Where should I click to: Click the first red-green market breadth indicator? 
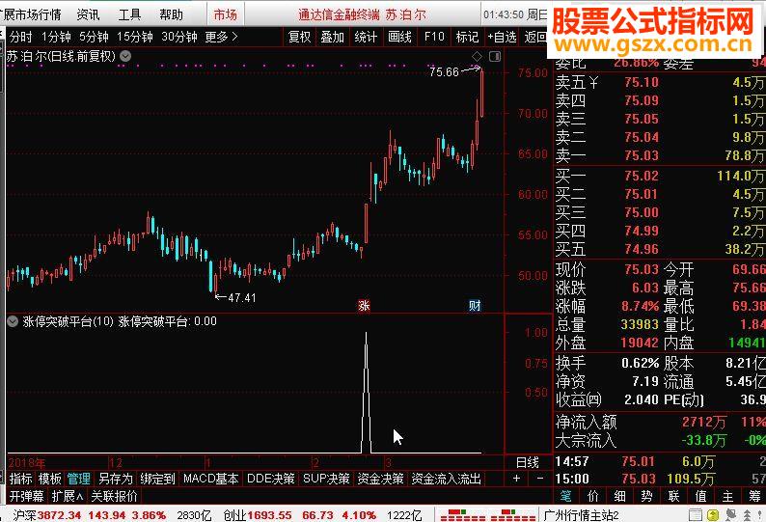(x=462, y=514)
